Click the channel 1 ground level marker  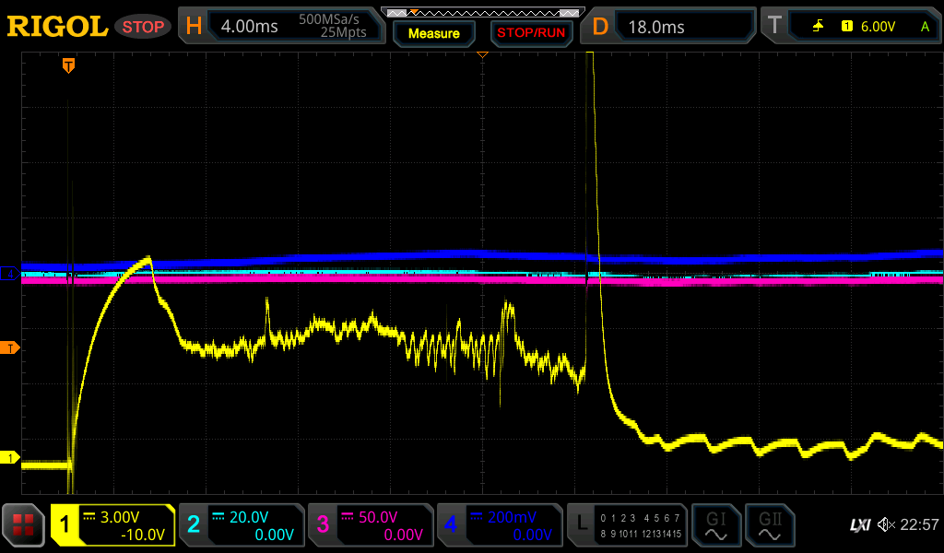click(11, 458)
